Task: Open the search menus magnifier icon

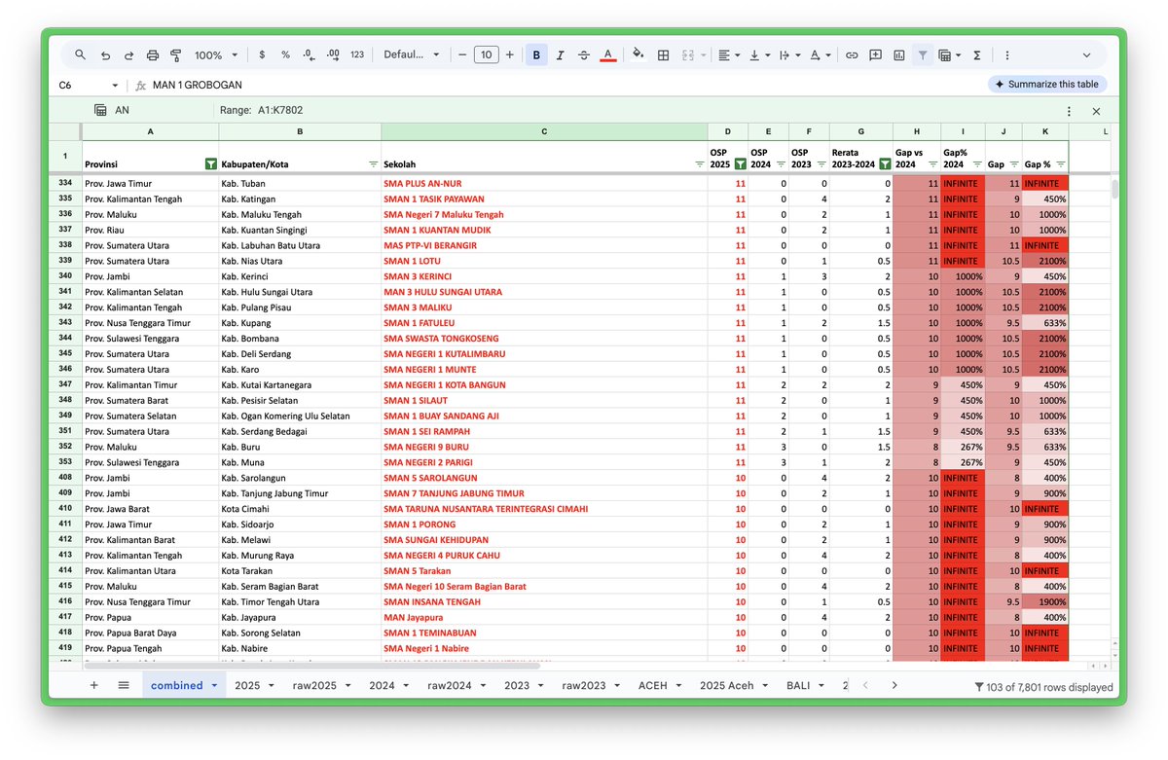Action: (81, 55)
